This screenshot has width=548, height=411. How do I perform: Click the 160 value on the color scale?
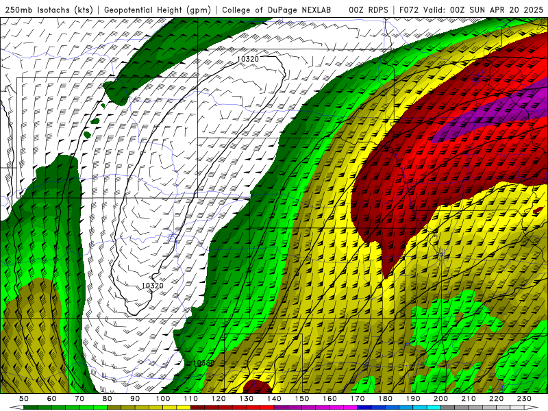click(x=329, y=399)
